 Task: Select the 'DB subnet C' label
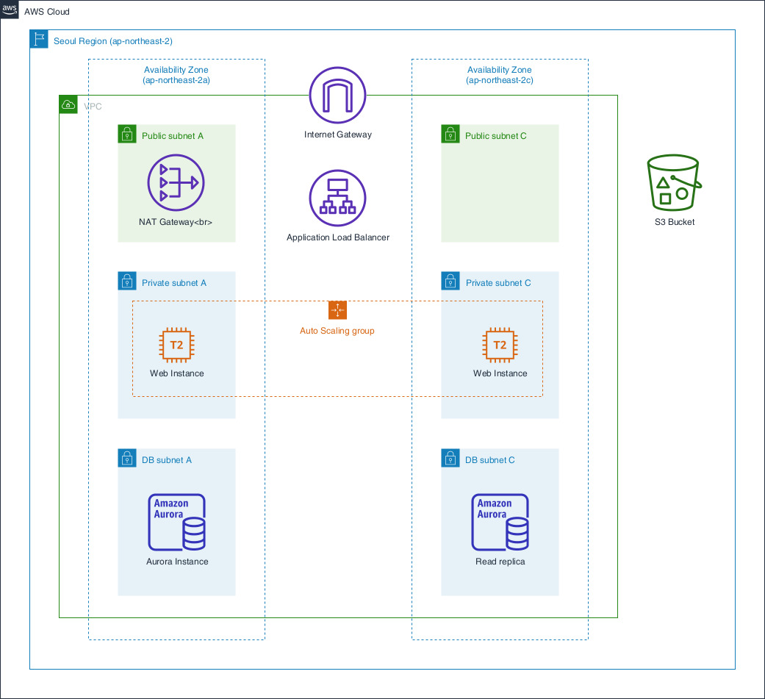click(x=490, y=460)
